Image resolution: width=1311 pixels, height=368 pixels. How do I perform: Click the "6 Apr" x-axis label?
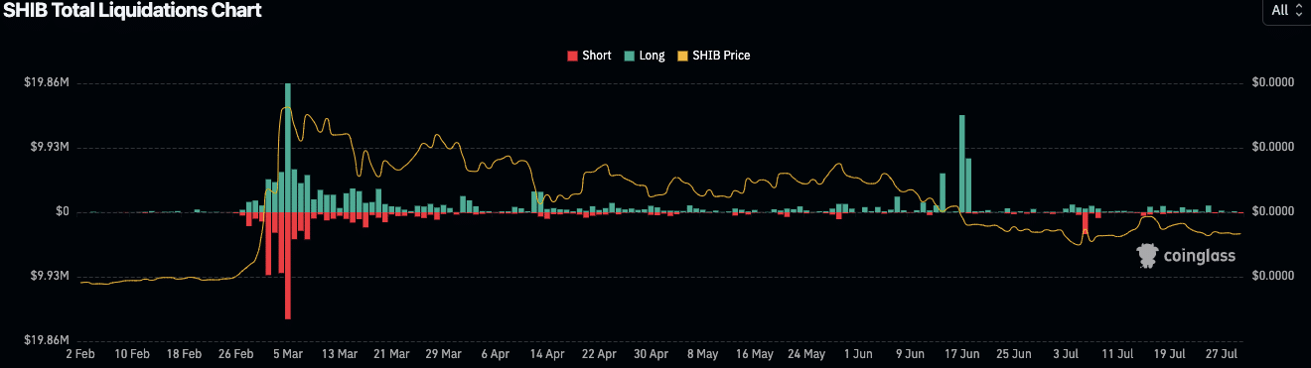(495, 353)
